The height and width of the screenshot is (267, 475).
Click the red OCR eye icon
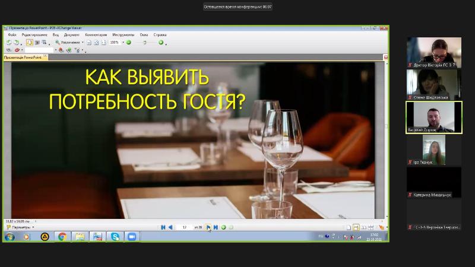pos(17,50)
